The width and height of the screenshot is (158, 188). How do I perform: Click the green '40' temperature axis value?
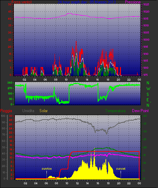[x=145, y=116]
